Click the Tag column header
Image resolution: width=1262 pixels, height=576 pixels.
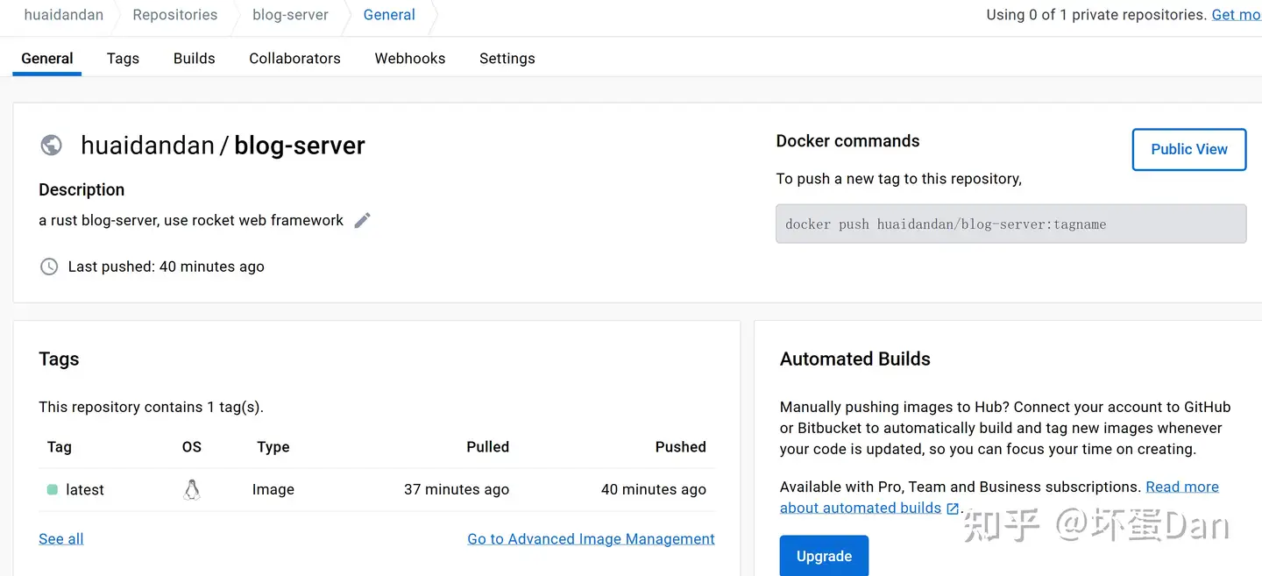click(60, 447)
